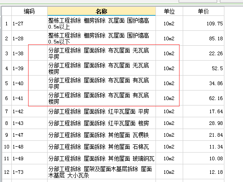The width and height of the screenshot is (243, 182).
Task: Click name 屋面木基层 大小瓦条
Action: [102, 172]
